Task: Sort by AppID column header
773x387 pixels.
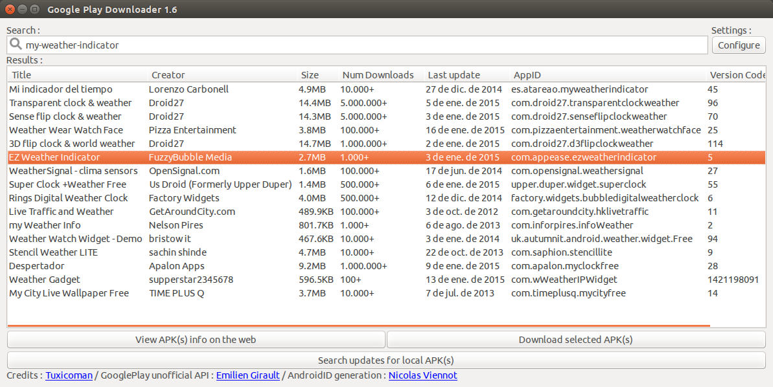Action: tap(608, 75)
